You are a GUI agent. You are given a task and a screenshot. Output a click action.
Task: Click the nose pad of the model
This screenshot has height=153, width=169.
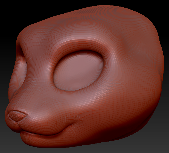point(18,116)
